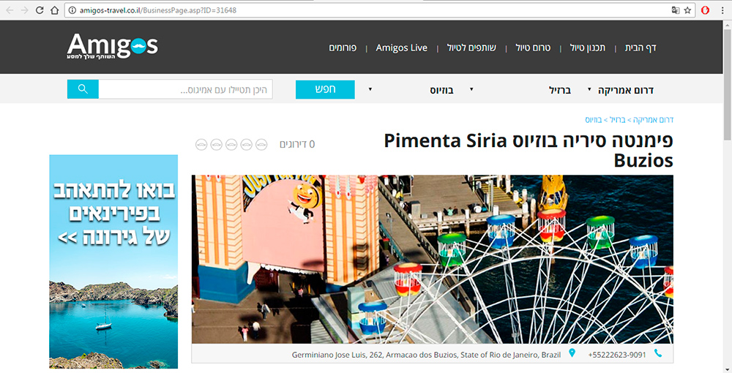Click the Girona Pyrenees advertisement banner
The width and height of the screenshot is (732, 373).
(x=113, y=262)
